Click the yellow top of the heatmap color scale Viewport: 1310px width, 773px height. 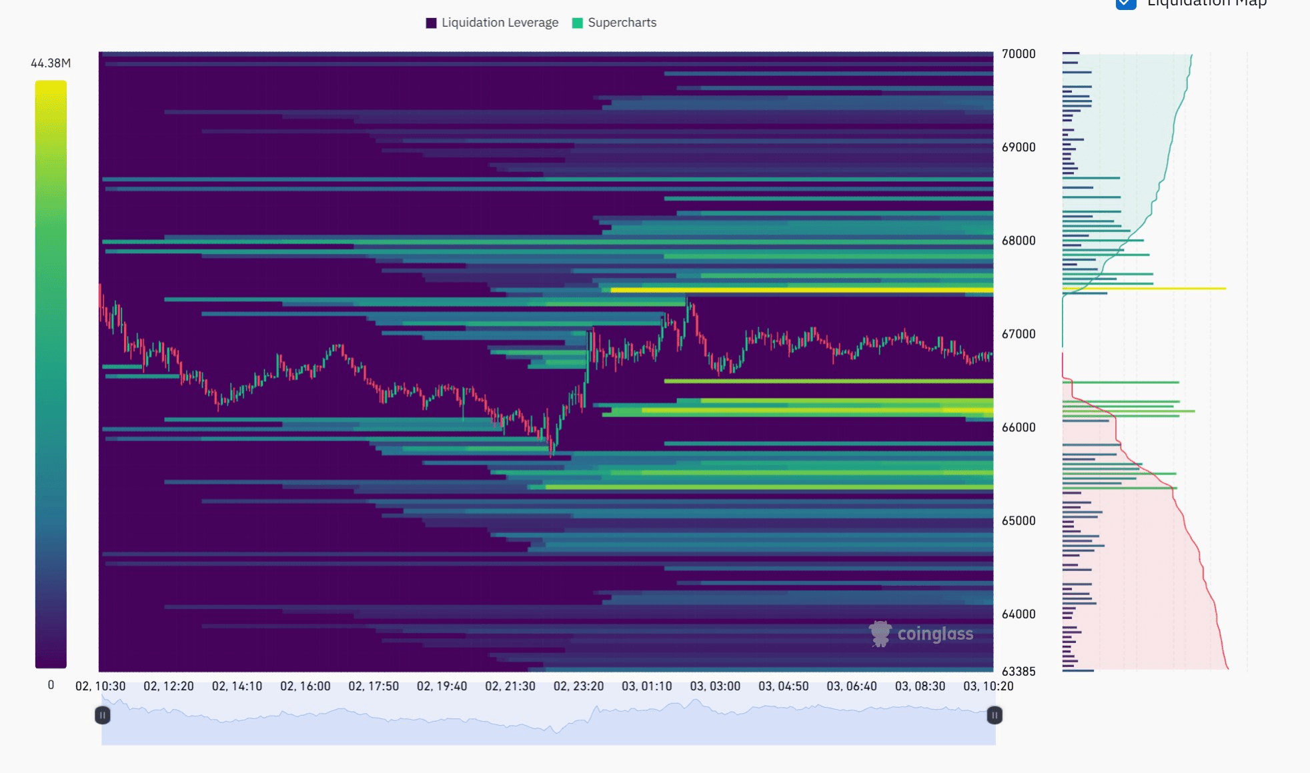click(x=51, y=87)
